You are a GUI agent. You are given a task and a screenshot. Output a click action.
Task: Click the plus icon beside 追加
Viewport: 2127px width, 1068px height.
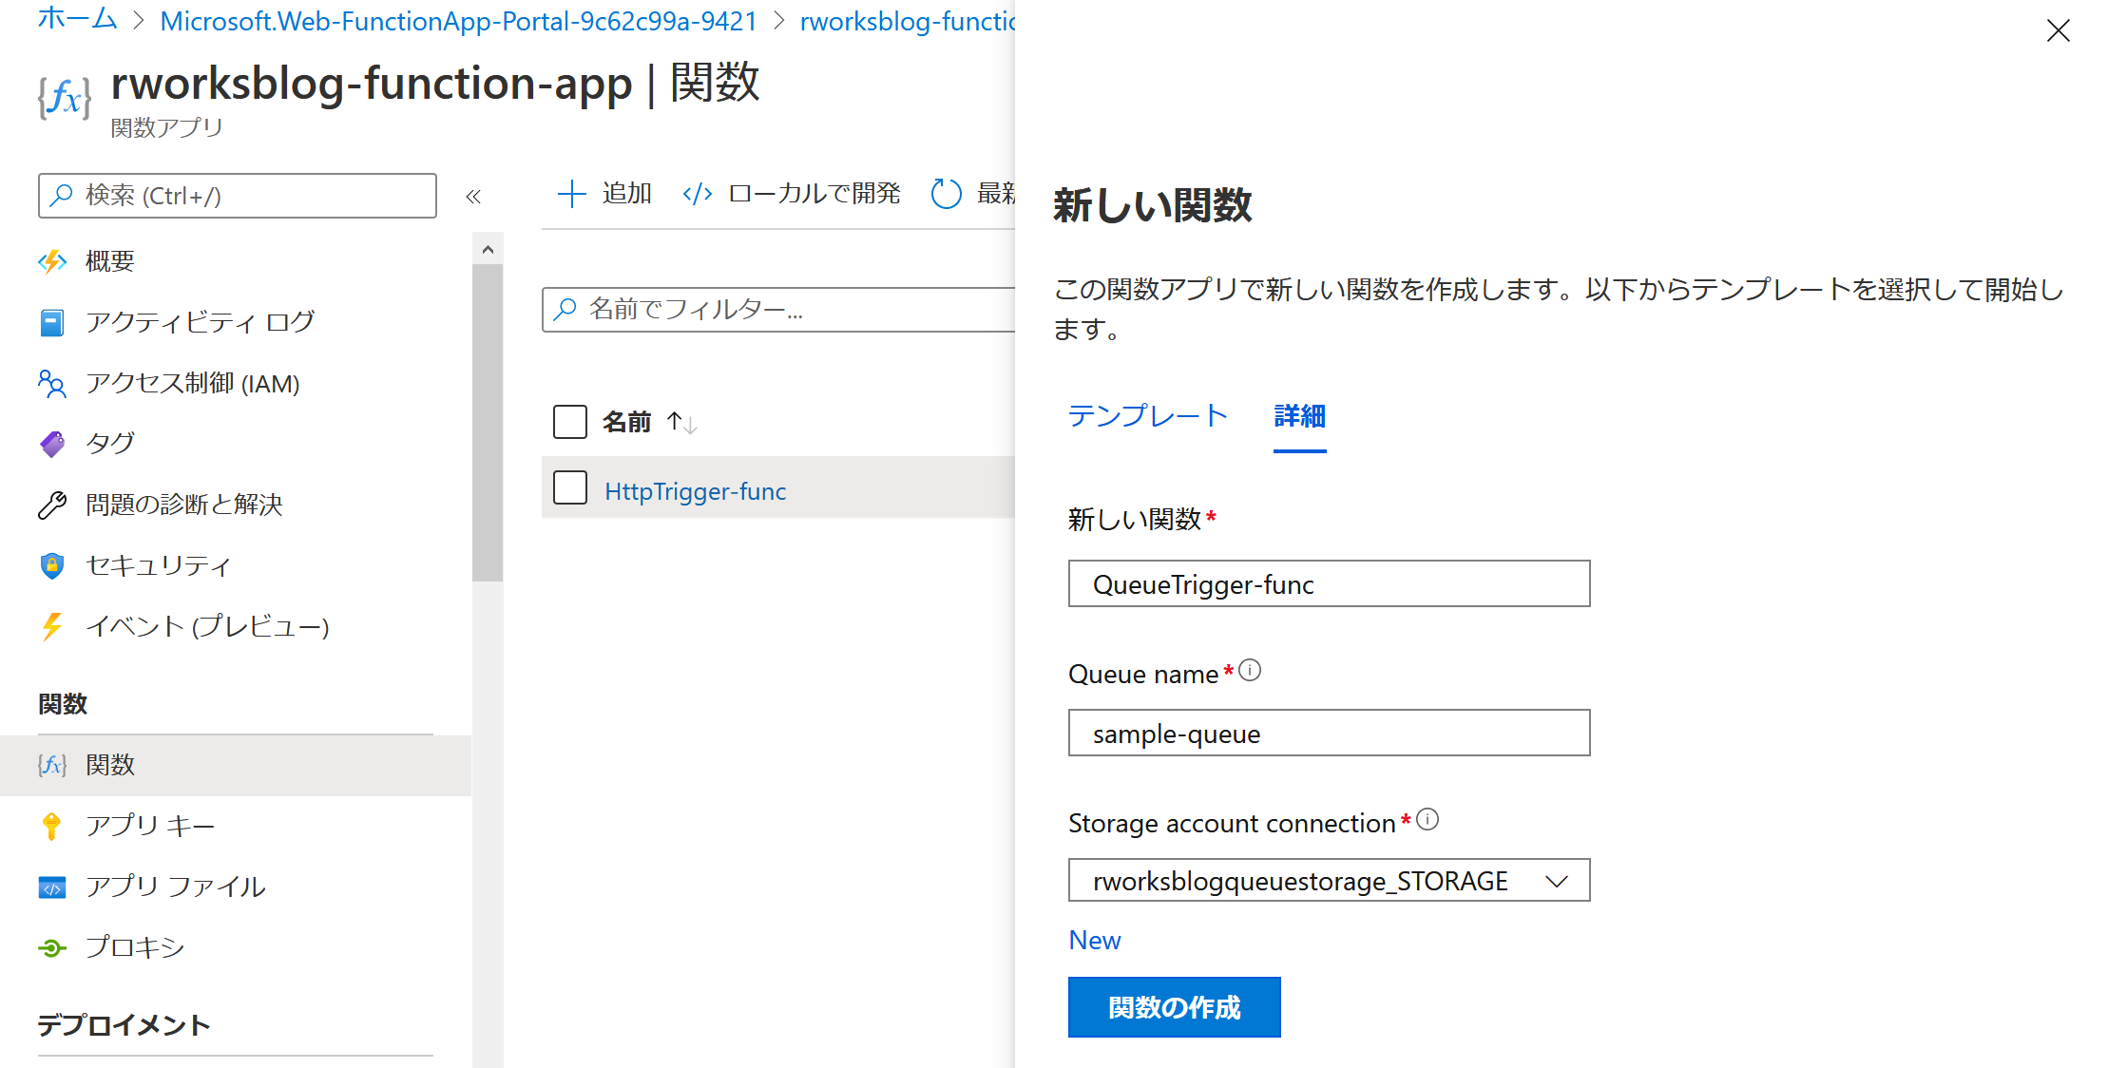tap(571, 194)
